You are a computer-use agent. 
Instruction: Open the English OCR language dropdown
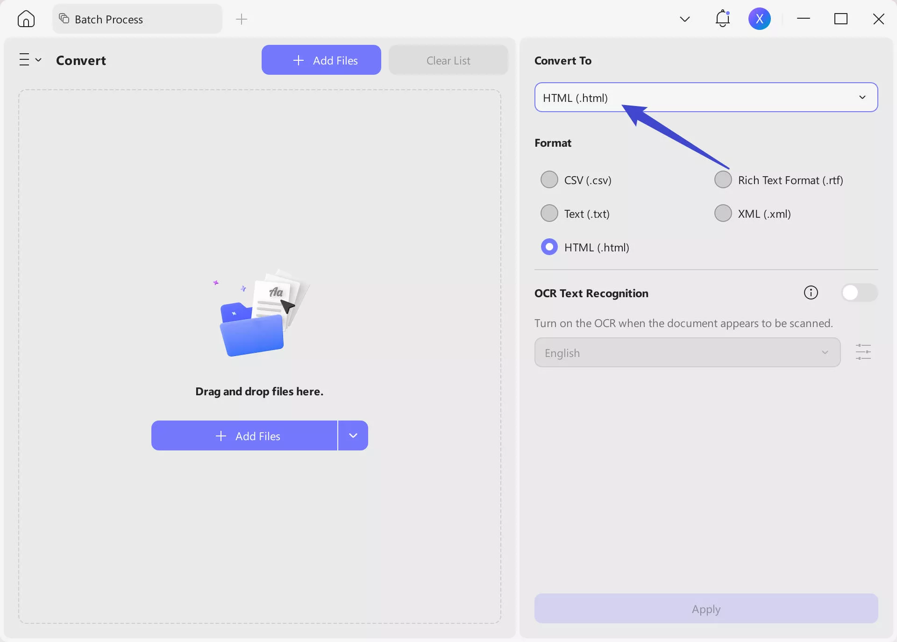[x=687, y=353]
